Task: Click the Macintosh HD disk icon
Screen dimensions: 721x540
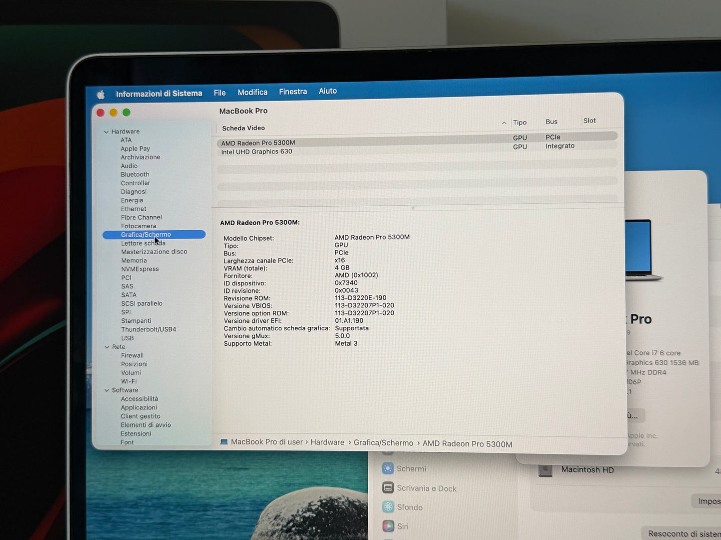Action: coord(545,470)
